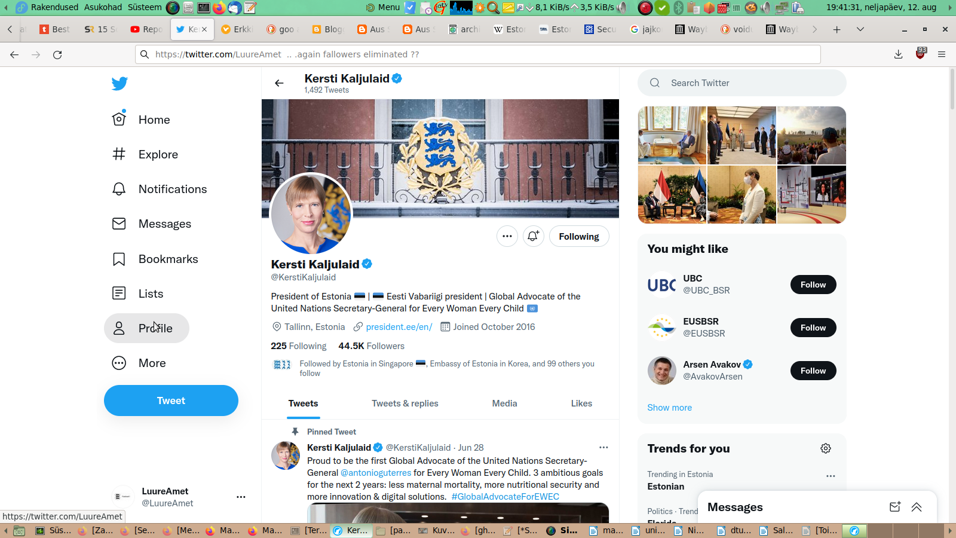This screenshot has height=538, width=956.
Task: Open the president.ee/en/ link
Action: 399,327
